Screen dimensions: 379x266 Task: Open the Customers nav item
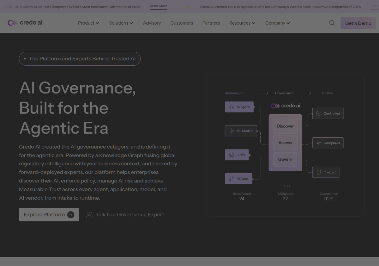pyautogui.click(x=182, y=23)
